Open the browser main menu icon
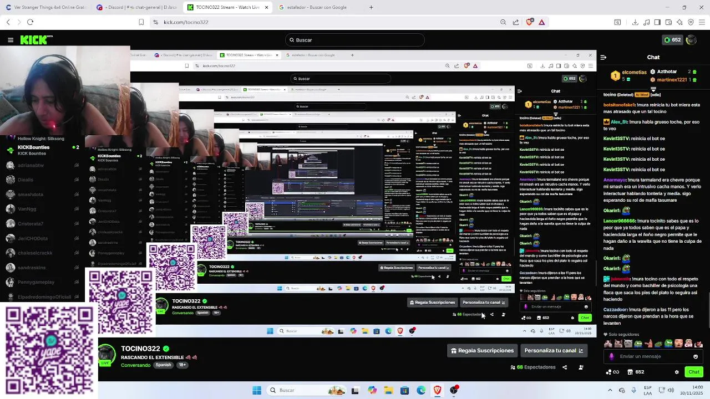Screen dimensions: 710x399 702,22
